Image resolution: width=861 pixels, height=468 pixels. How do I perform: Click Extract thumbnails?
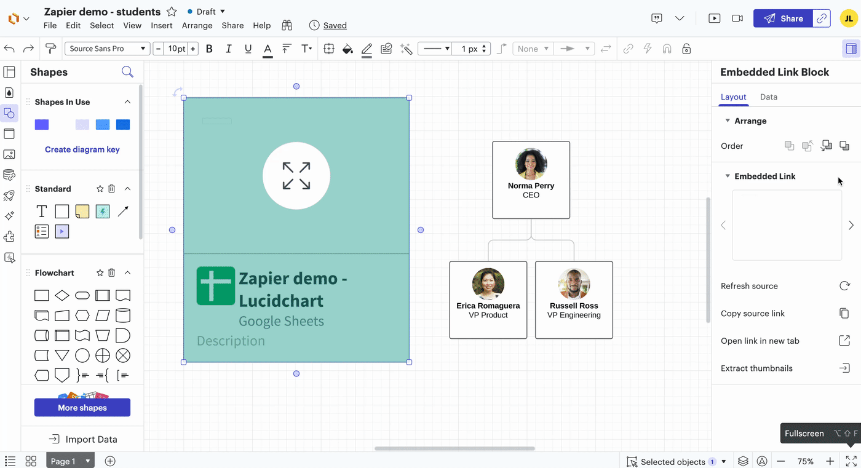tap(785, 368)
